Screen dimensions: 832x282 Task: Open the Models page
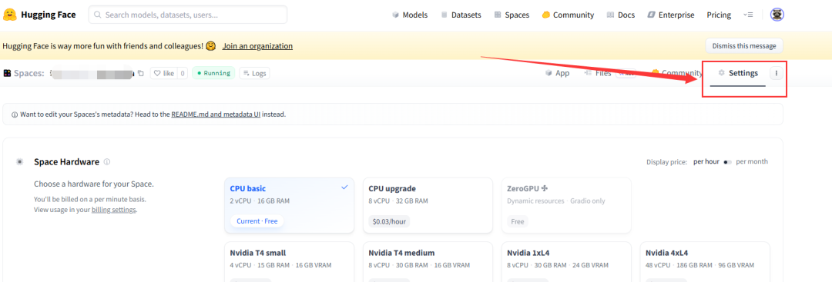pos(410,15)
